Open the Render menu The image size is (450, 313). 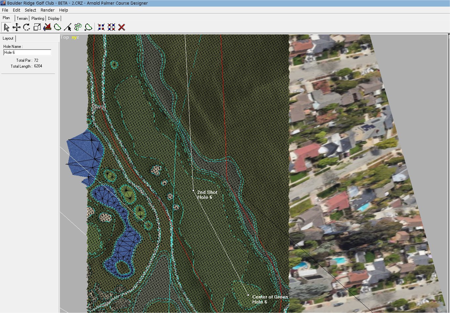tap(47, 10)
